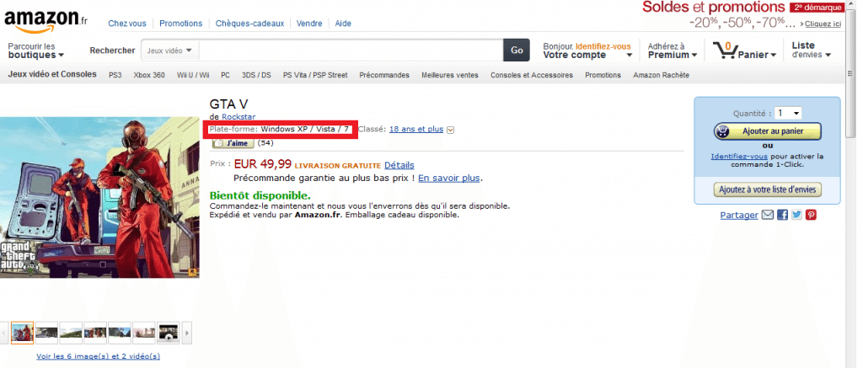The width and height of the screenshot is (863, 368).
Task: Select Précommandes in the navigation bar
Action: [x=384, y=75]
